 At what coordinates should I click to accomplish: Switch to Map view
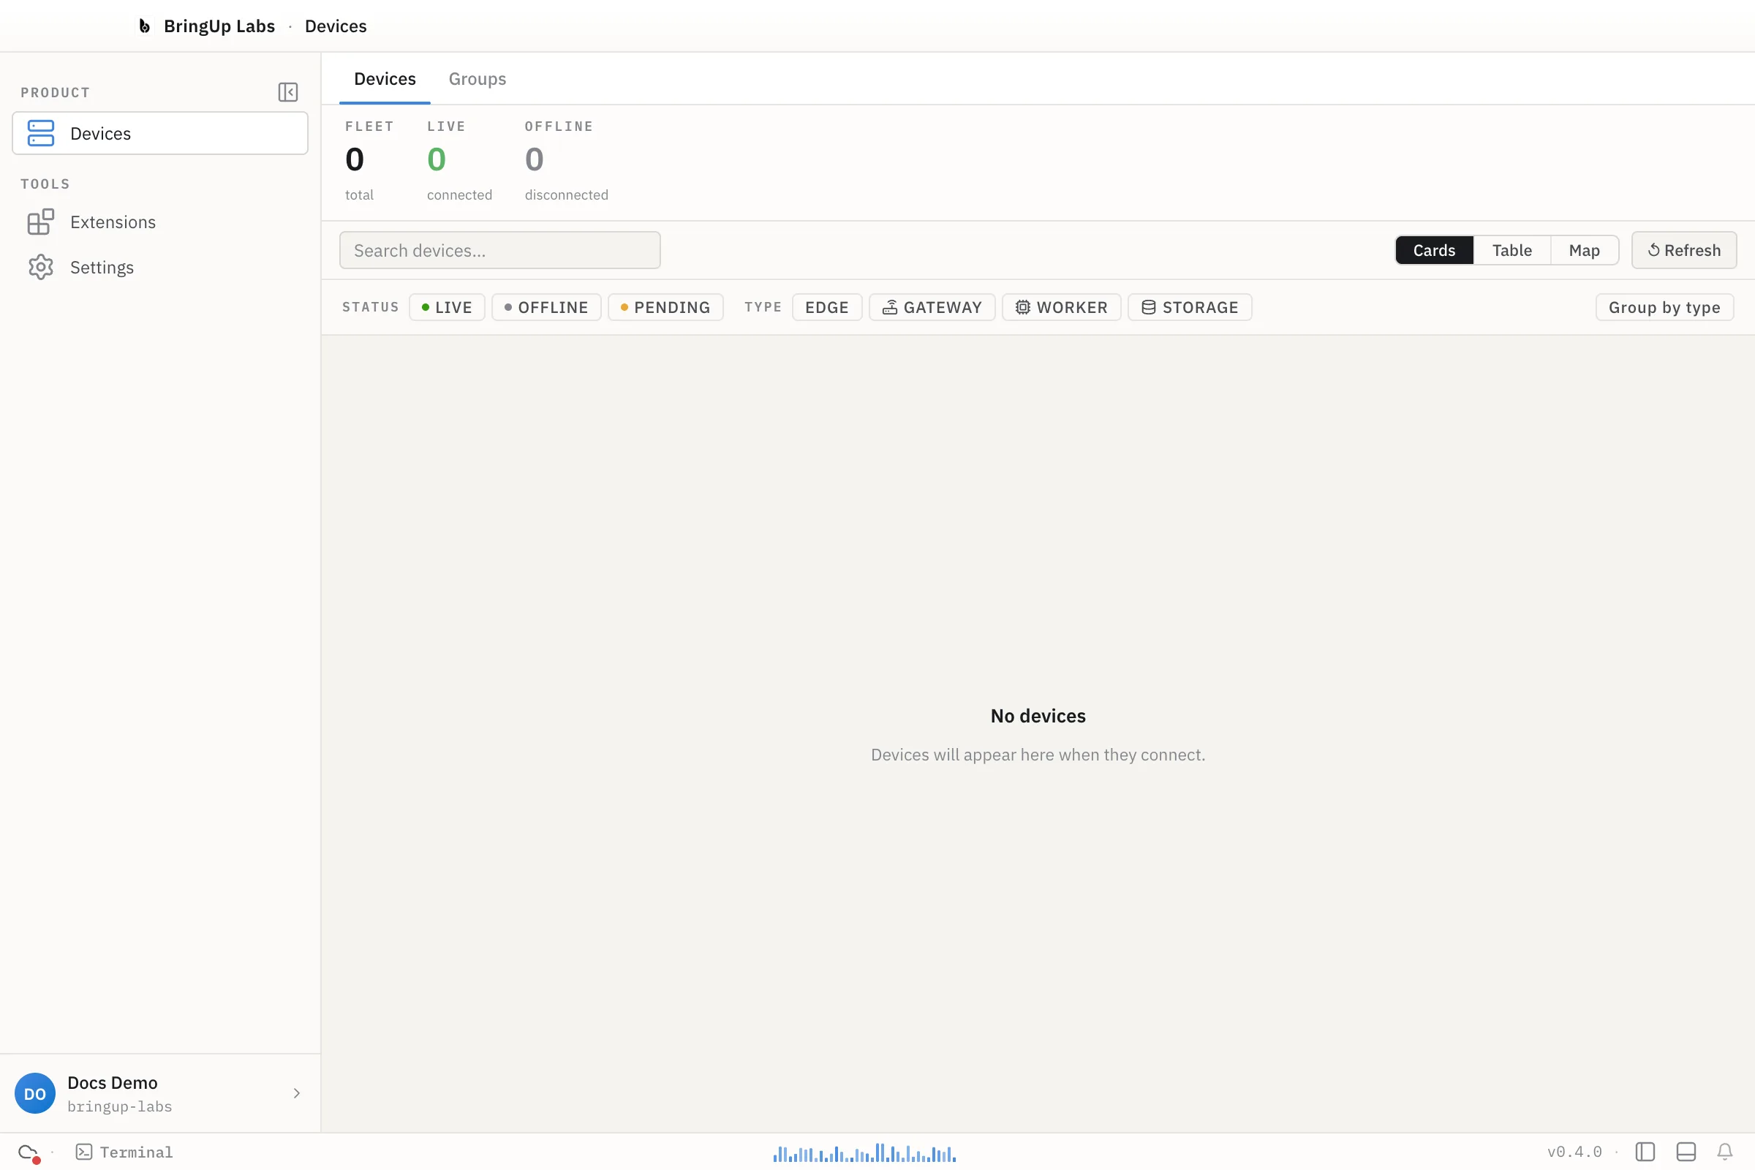1583,250
